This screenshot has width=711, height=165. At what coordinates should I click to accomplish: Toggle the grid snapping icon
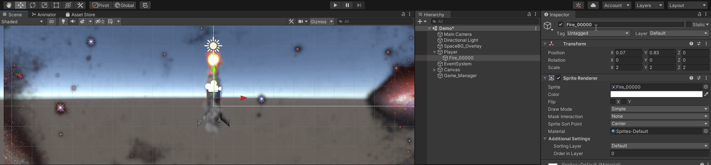(145, 5)
